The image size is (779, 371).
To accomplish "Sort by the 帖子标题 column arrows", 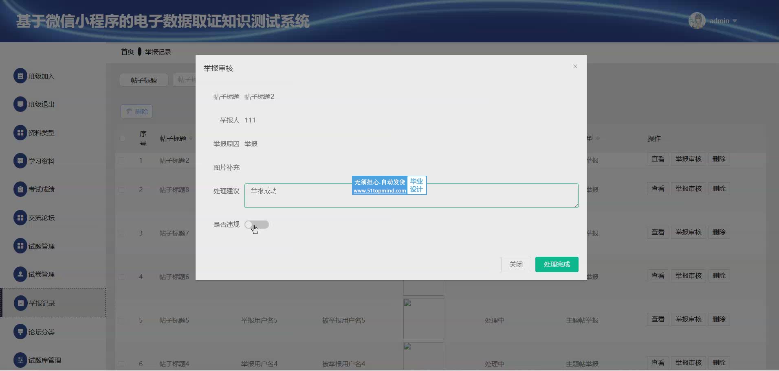I will (x=191, y=138).
